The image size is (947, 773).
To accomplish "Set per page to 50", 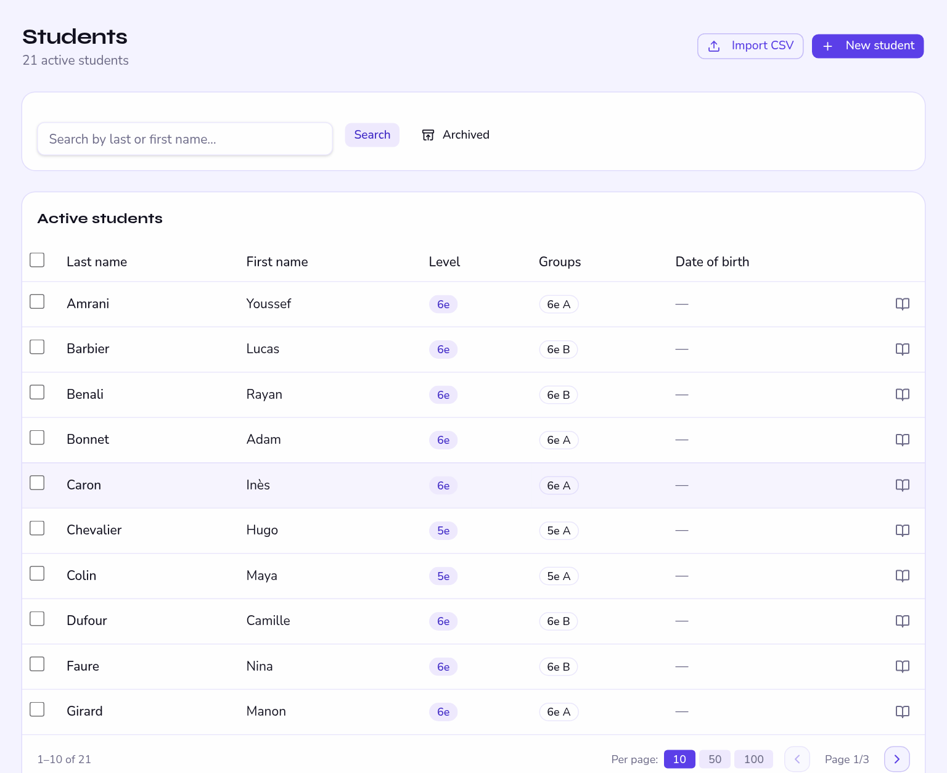I will (715, 759).
